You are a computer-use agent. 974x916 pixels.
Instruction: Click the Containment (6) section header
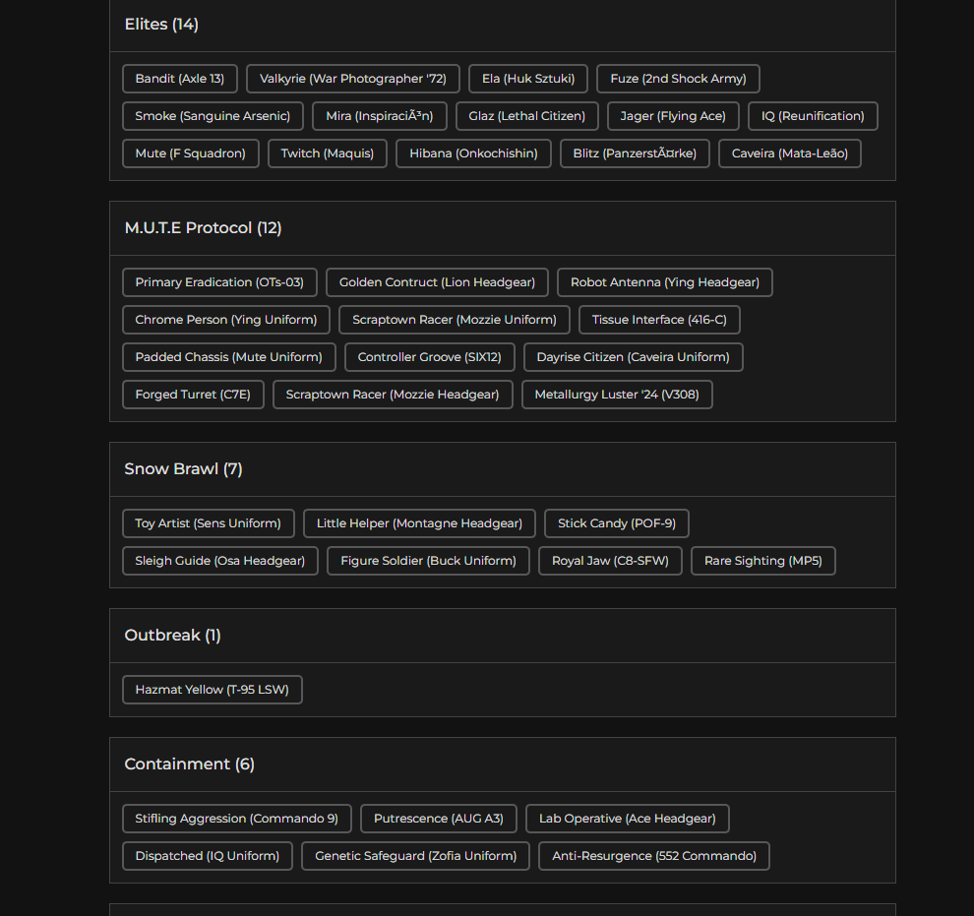tap(190, 763)
